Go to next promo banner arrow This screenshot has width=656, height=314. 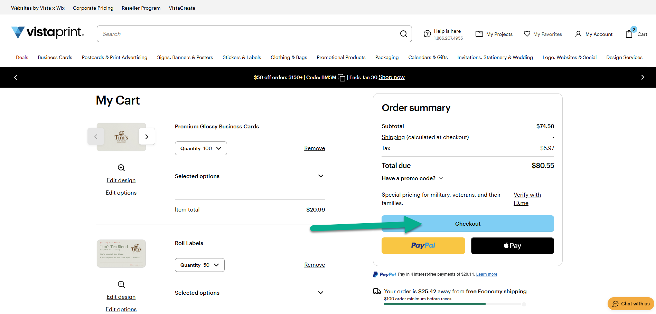[643, 77]
